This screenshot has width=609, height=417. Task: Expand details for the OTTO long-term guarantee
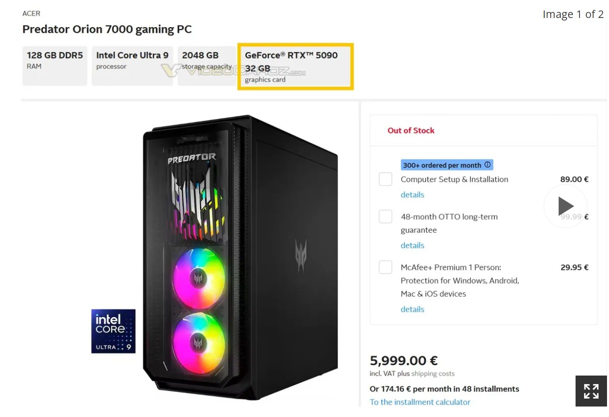point(412,245)
